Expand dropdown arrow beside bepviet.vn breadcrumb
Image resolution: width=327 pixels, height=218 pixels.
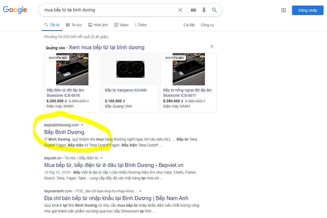coord(101,158)
